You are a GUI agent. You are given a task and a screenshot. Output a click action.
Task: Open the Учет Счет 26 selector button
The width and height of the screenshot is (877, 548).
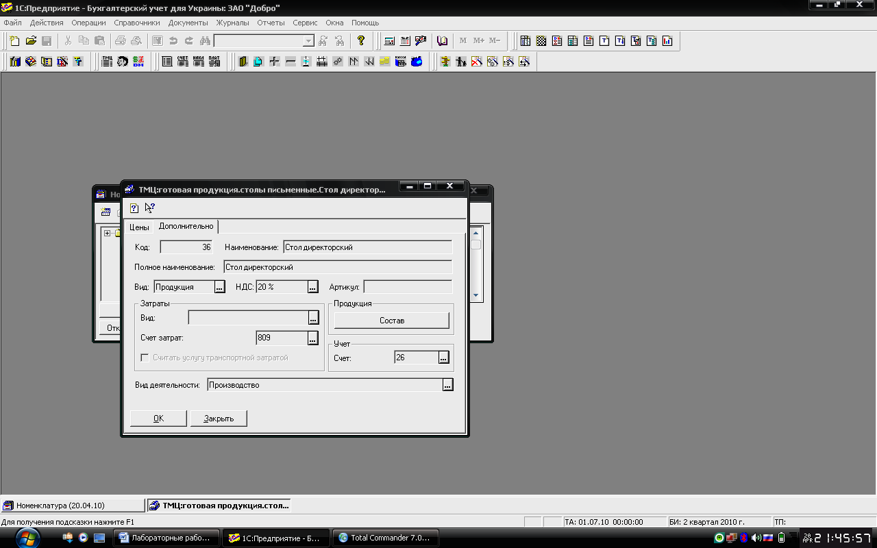pyautogui.click(x=443, y=358)
